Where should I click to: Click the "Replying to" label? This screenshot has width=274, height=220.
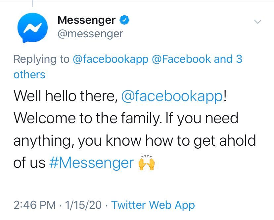(41, 59)
